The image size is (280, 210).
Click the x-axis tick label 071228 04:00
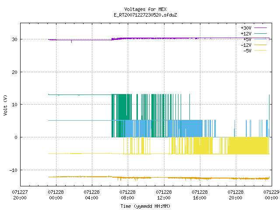click(91, 195)
